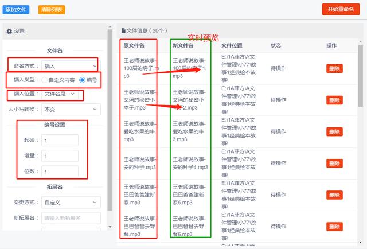367x249 pixels.
Task: Click the file icon beside 文件信息
Action: point(122,30)
